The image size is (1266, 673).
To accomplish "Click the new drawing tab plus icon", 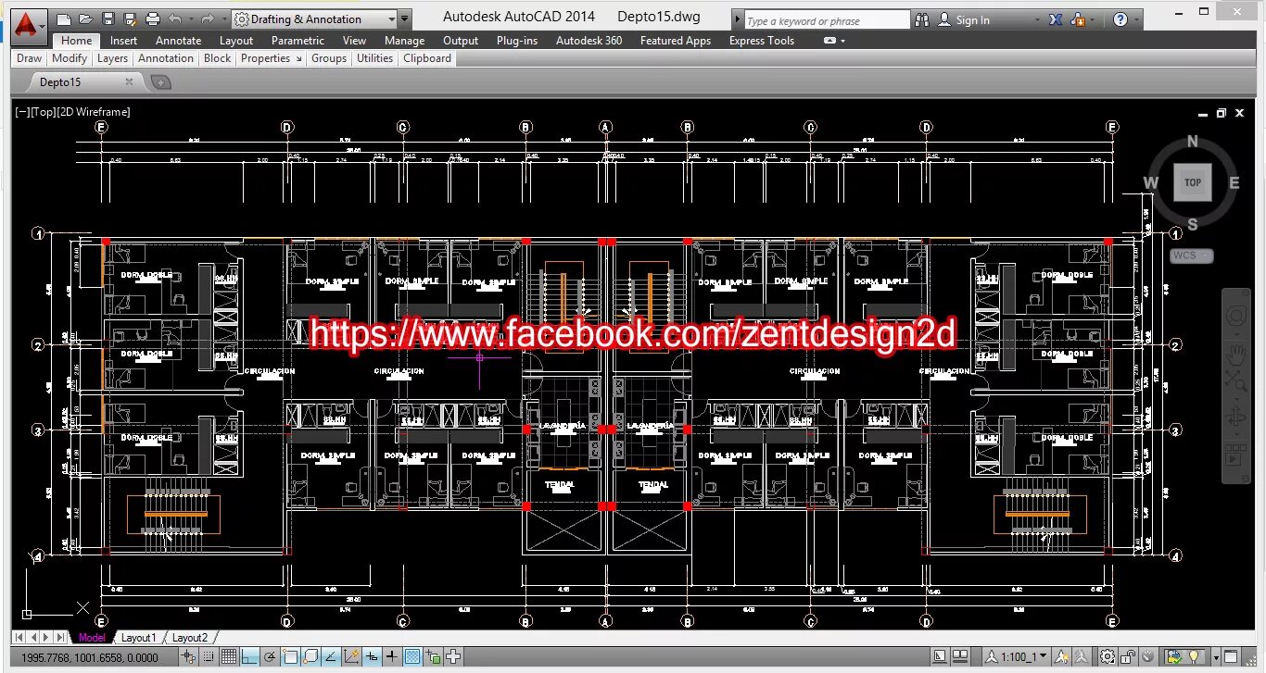I will pos(160,82).
